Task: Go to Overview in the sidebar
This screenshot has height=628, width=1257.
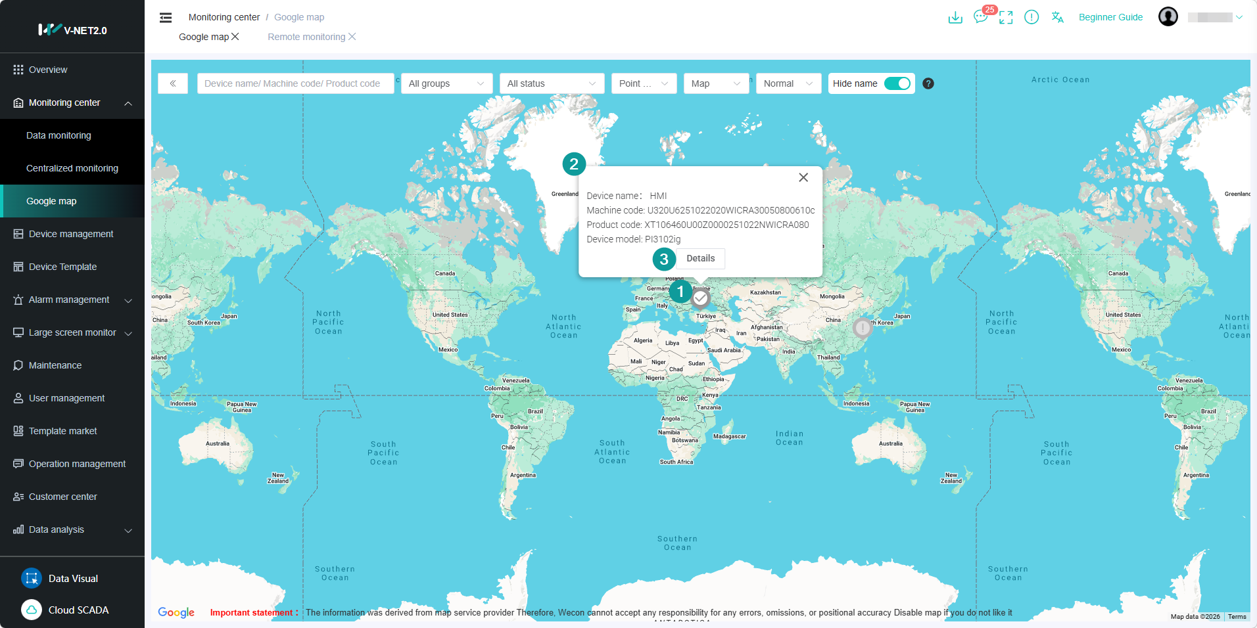Action: (x=72, y=70)
